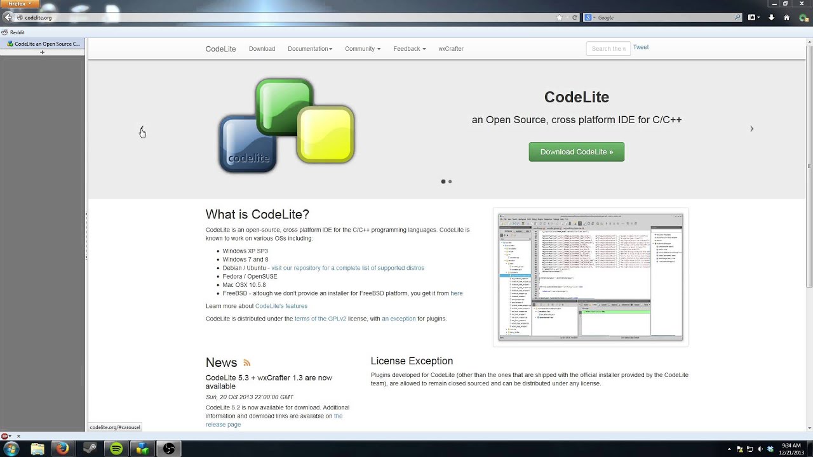Open File Explorer from the taskbar
The image size is (813, 457).
(x=37, y=449)
